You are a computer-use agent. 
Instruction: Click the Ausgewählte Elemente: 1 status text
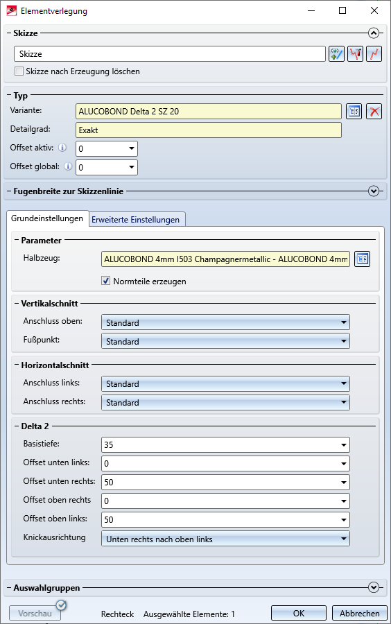[189, 614]
